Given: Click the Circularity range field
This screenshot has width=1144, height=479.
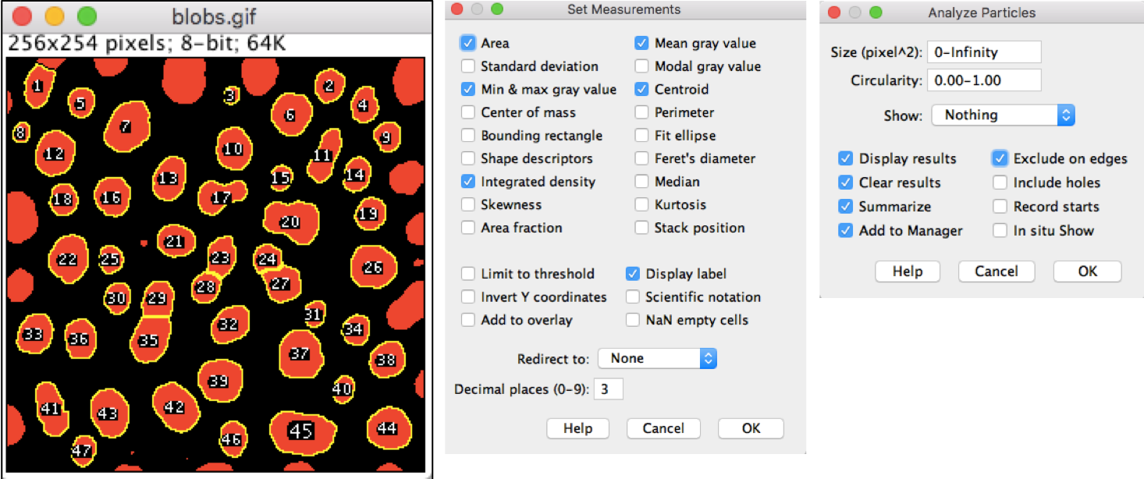Looking at the screenshot, I should (x=984, y=80).
